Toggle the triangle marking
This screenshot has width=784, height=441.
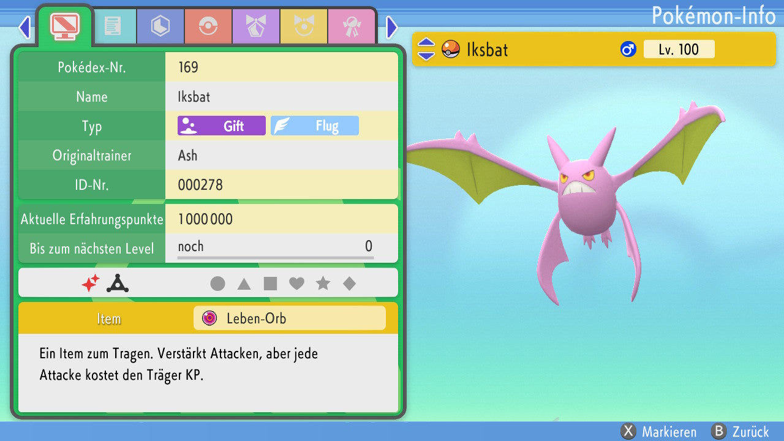tap(244, 284)
